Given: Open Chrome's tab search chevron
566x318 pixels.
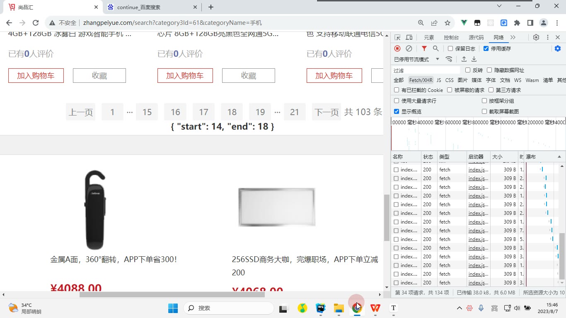Looking at the screenshot, I should pyautogui.click(x=500, y=6).
